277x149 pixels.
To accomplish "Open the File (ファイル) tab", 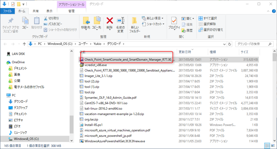I will pos(7,11).
